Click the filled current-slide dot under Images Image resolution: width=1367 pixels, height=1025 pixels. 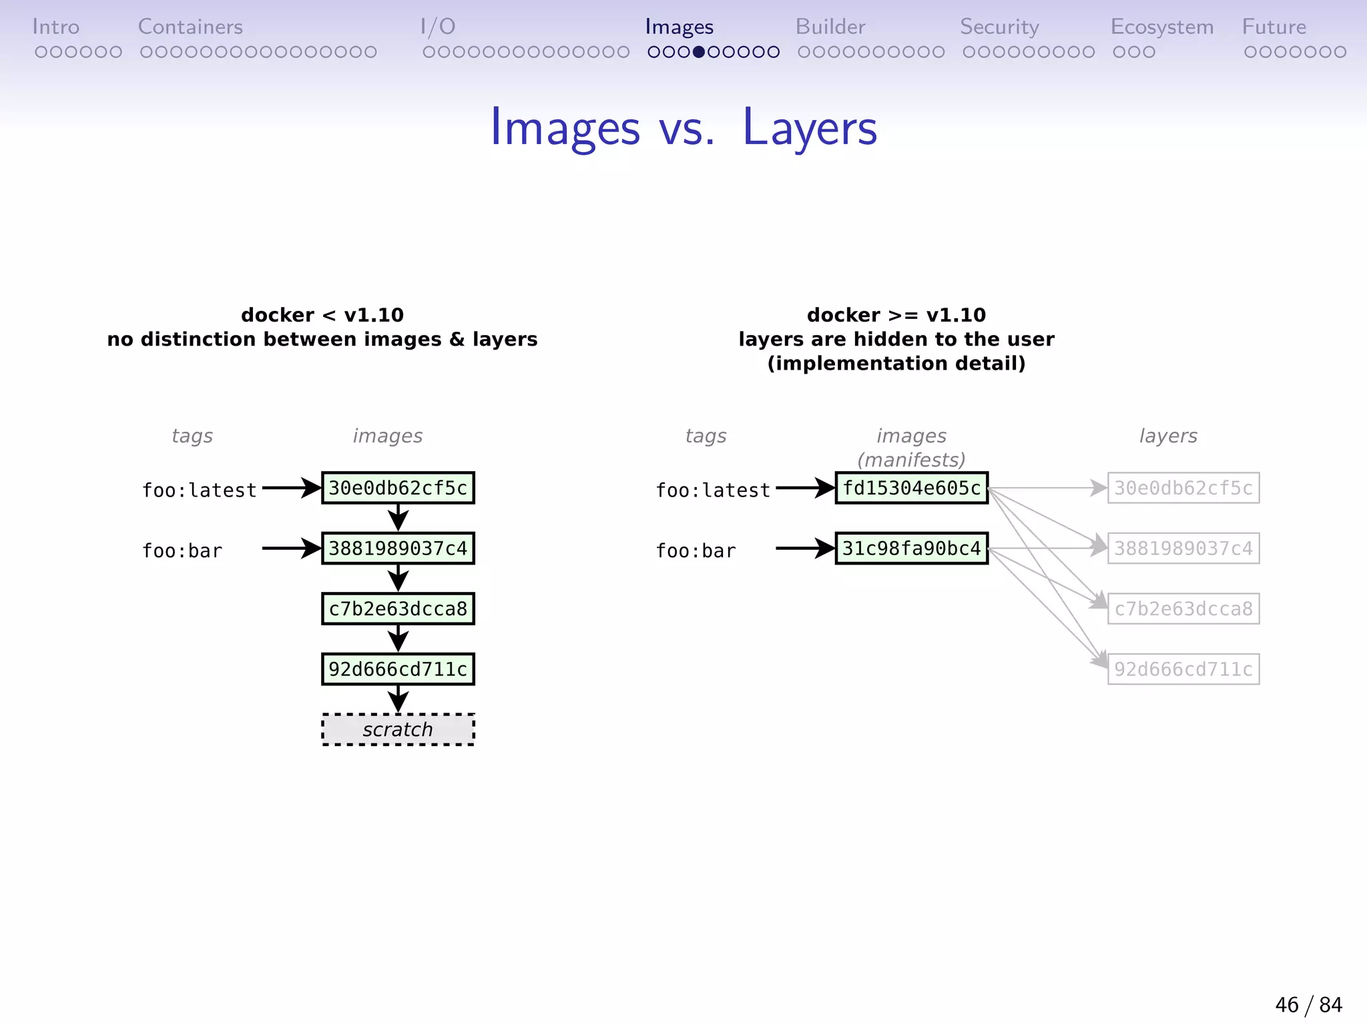pos(699,52)
